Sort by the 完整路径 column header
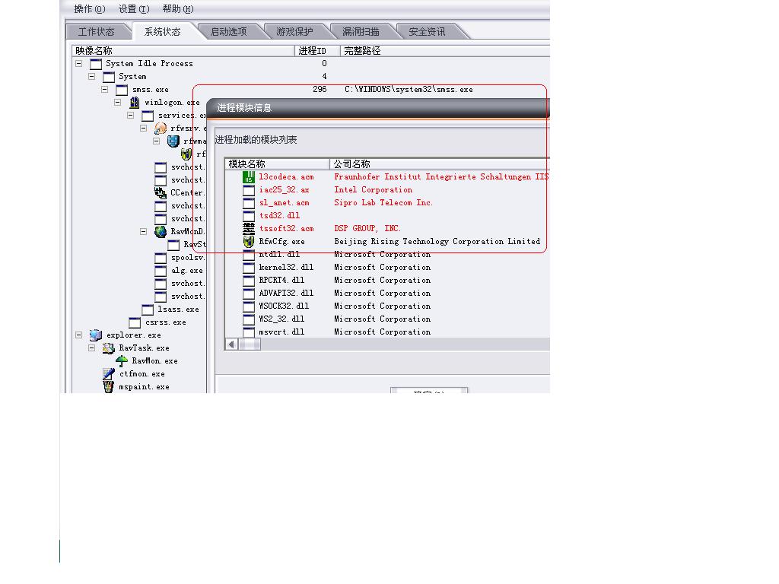The image size is (779, 584). tap(445, 51)
